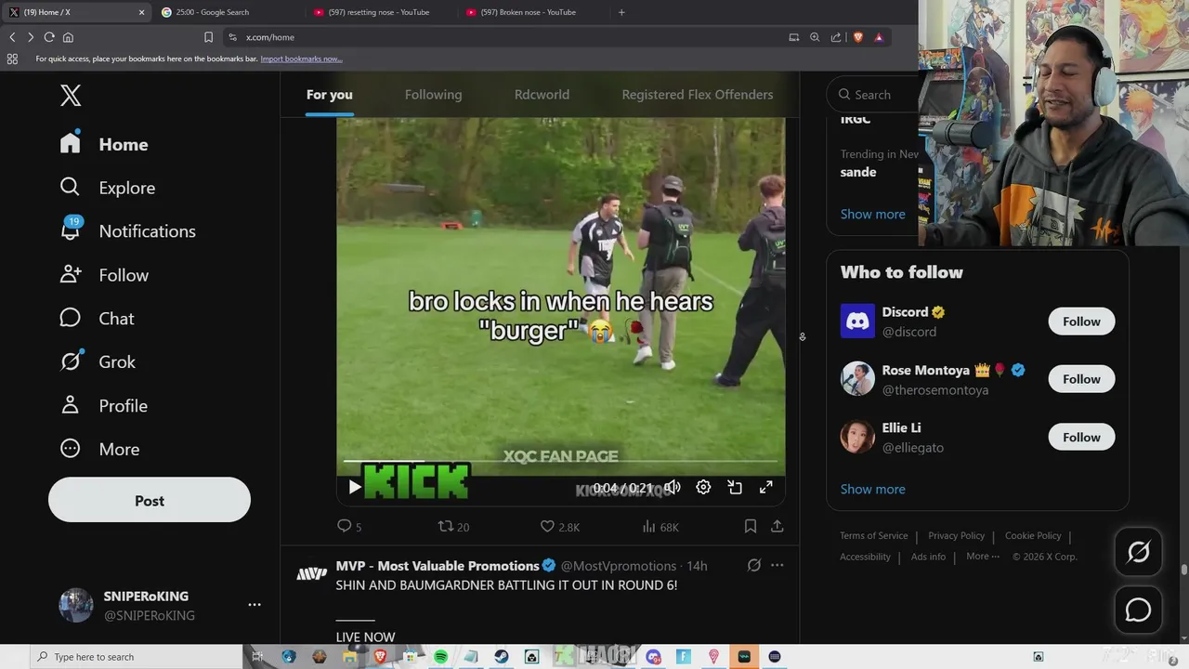The height and width of the screenshot is (669, 1189).
Task: Open Chat in the sidebar
Action: point(97,319)
